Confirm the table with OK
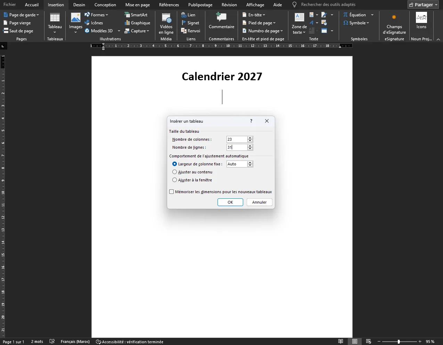 [230, 202]
